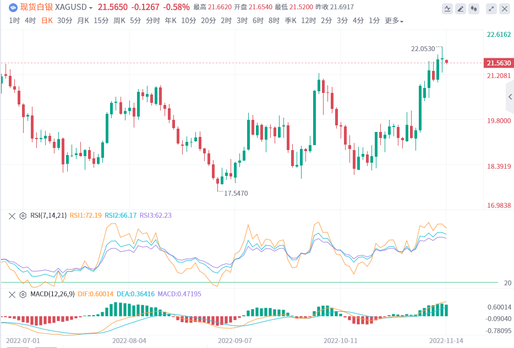Viewport: 514px width, 348px height.
Task: Switch to the 12时 timeframe
Action: point(309,21)
